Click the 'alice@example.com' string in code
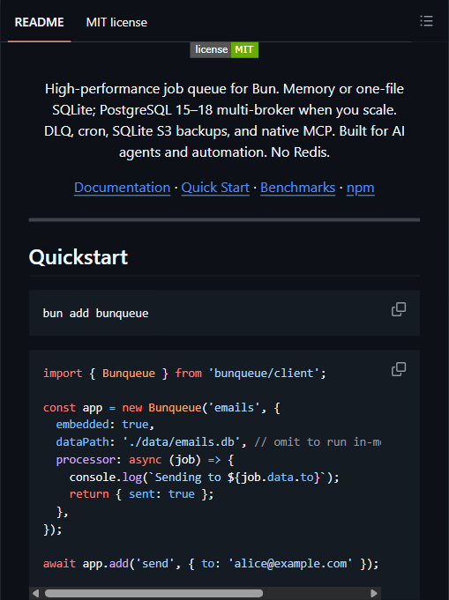The image size is (449, 600). click(290, 564)
